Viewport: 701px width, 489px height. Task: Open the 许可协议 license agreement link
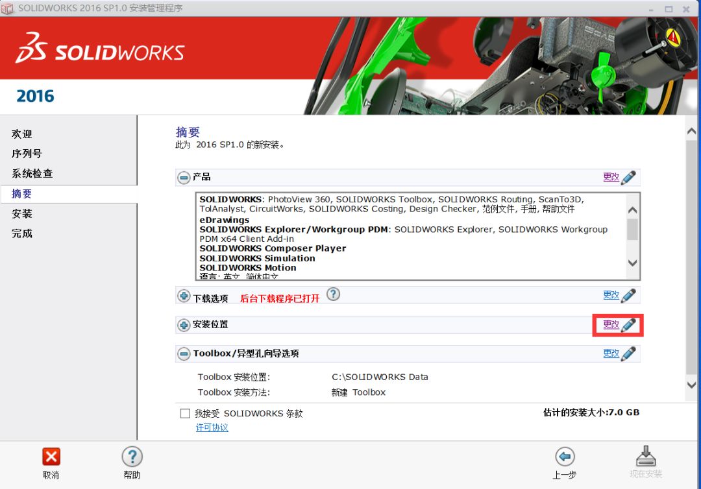click(212, 427)
